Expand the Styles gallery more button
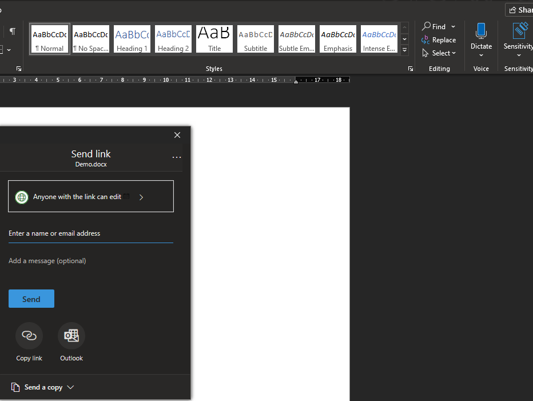This screenshot has height=401, width=533. (x=405, y=50)
